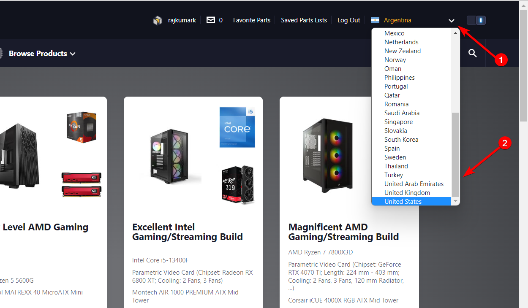Click the country dropdown scrollbar thumb
Image resolution: width=528 pixels, height=308 pixels.
[455, 154]
